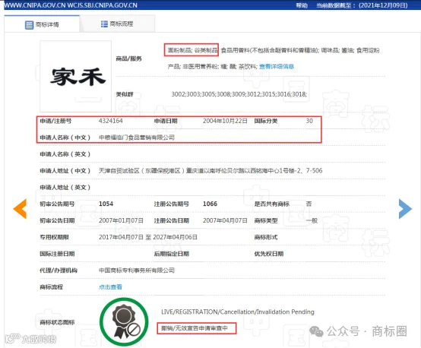This screenshot has width=421, height=348.
Task: Click the 家禾 trademark image
Action: coord(76,76)
